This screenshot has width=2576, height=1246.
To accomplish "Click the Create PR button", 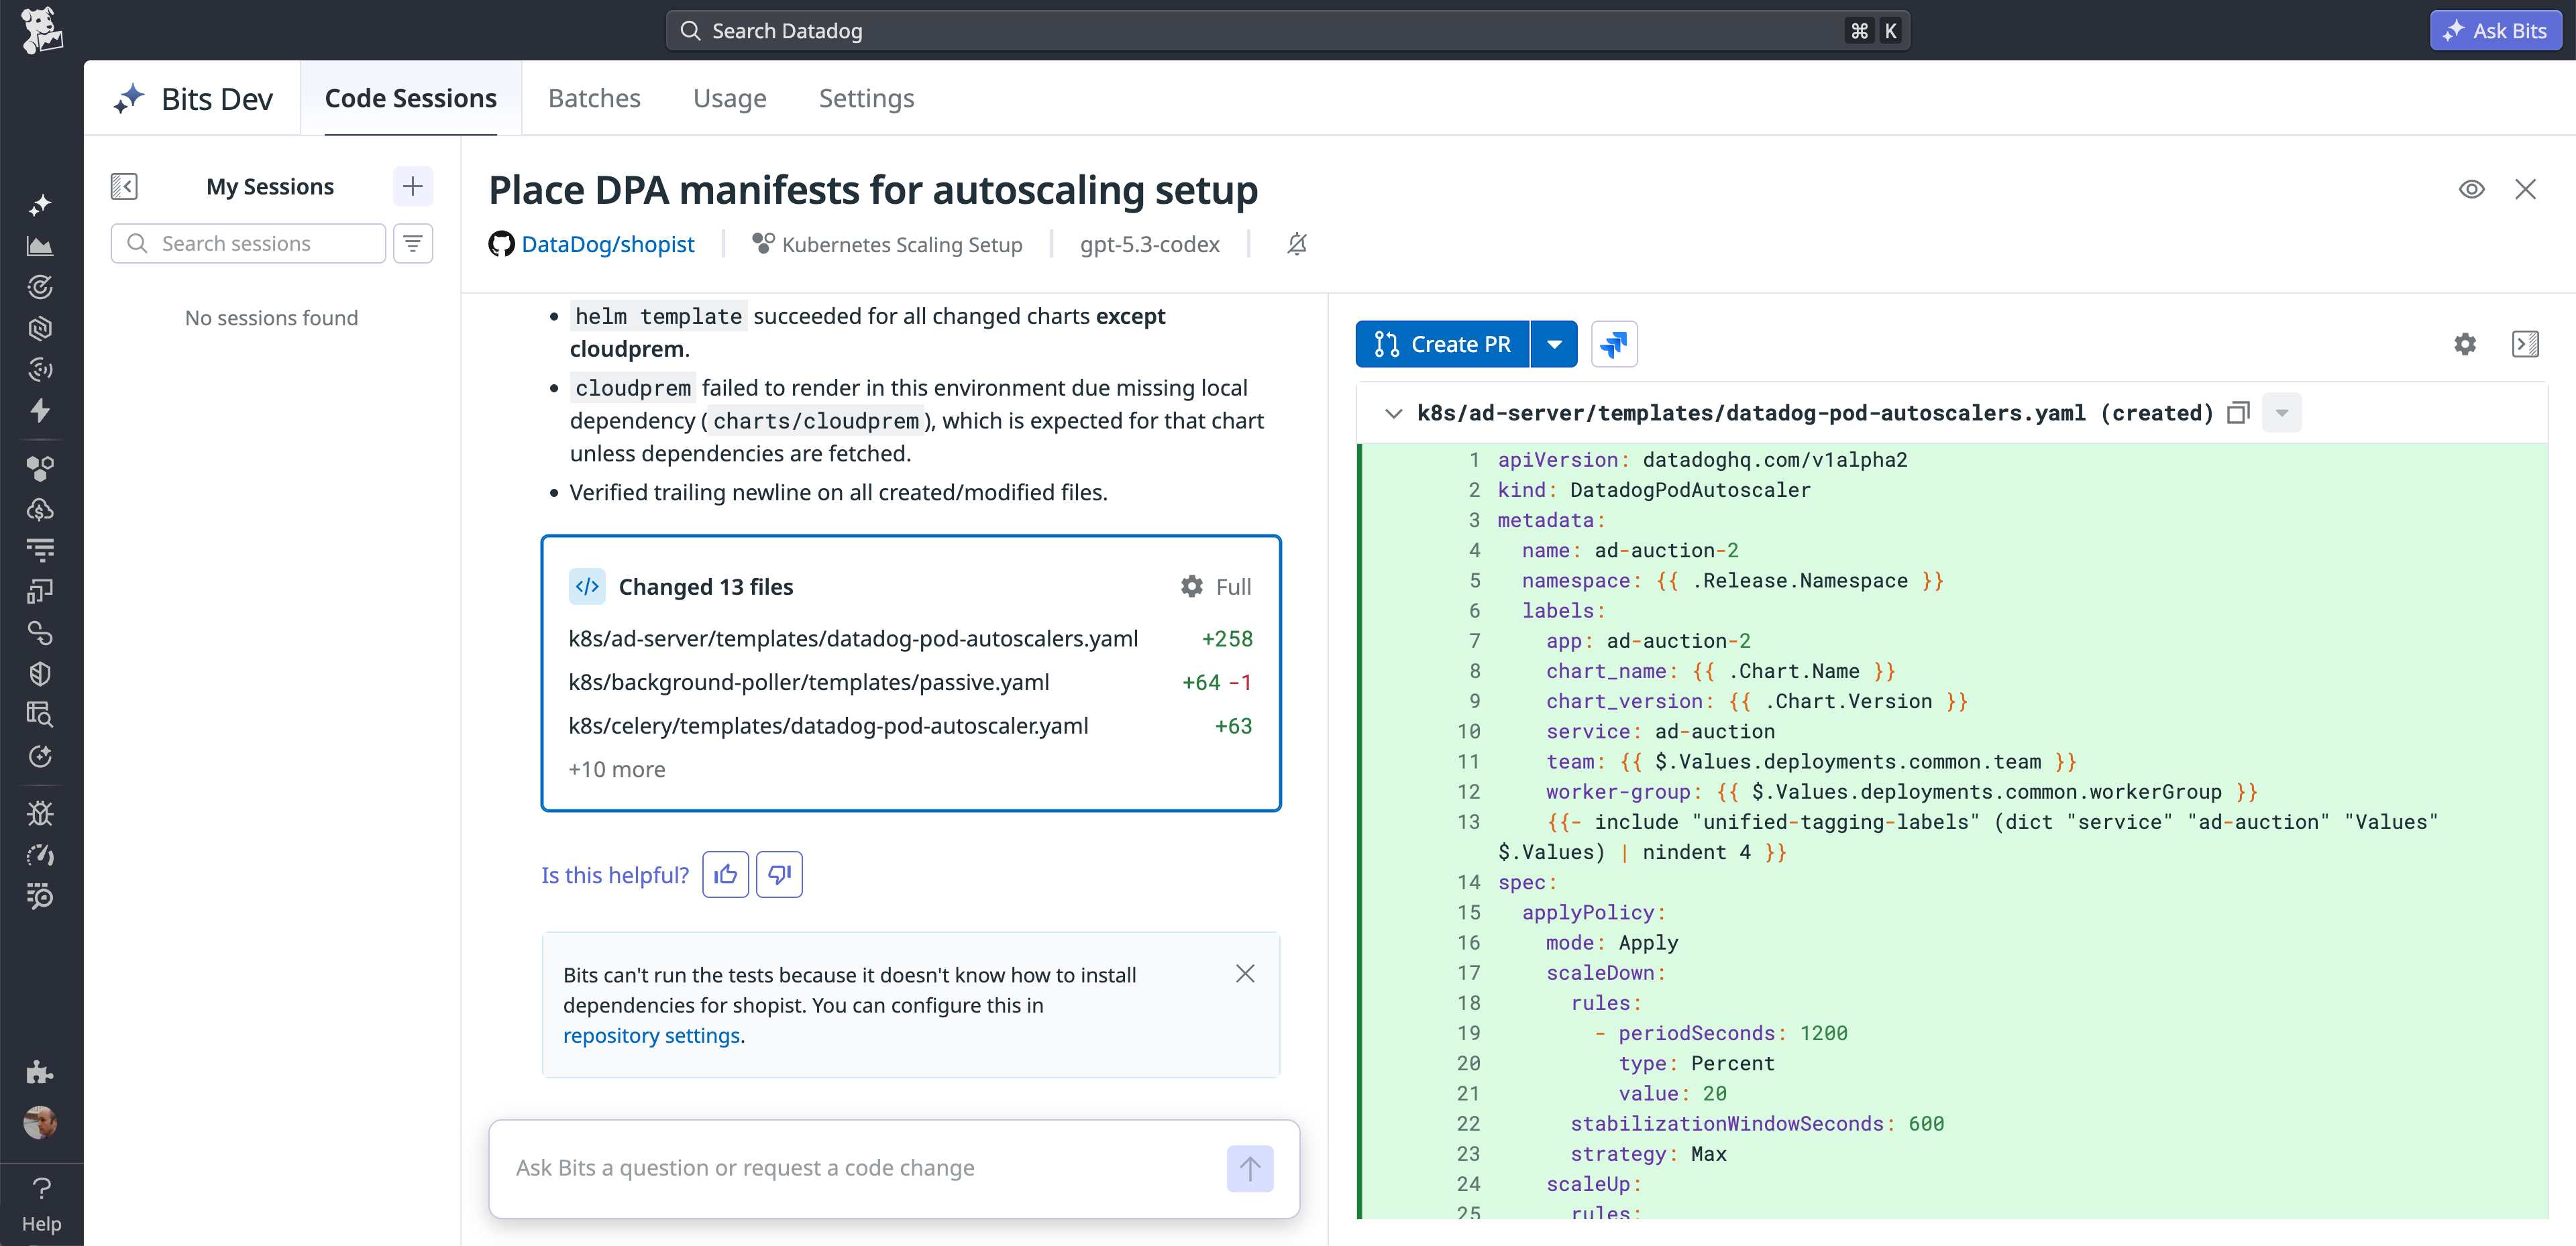I will coord(1442,344).
